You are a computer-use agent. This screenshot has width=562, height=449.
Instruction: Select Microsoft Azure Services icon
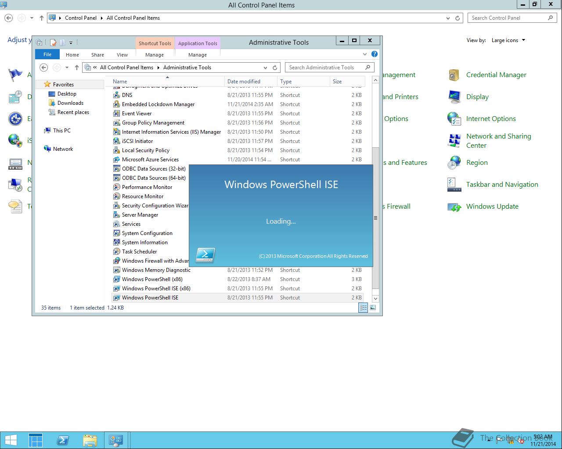116,159
